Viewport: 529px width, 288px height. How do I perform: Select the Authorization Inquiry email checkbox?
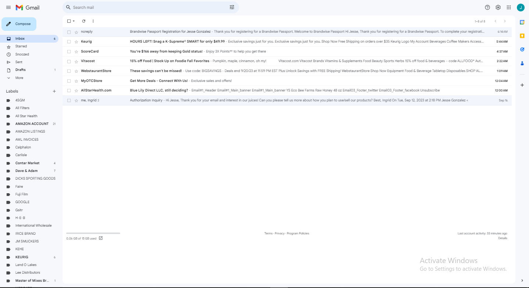click(x=69, y=100)
